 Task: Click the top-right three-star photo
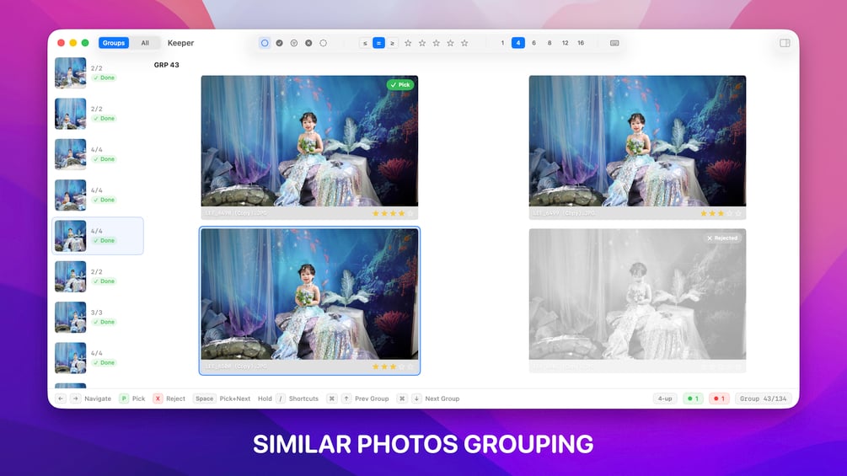pos(637,141)
